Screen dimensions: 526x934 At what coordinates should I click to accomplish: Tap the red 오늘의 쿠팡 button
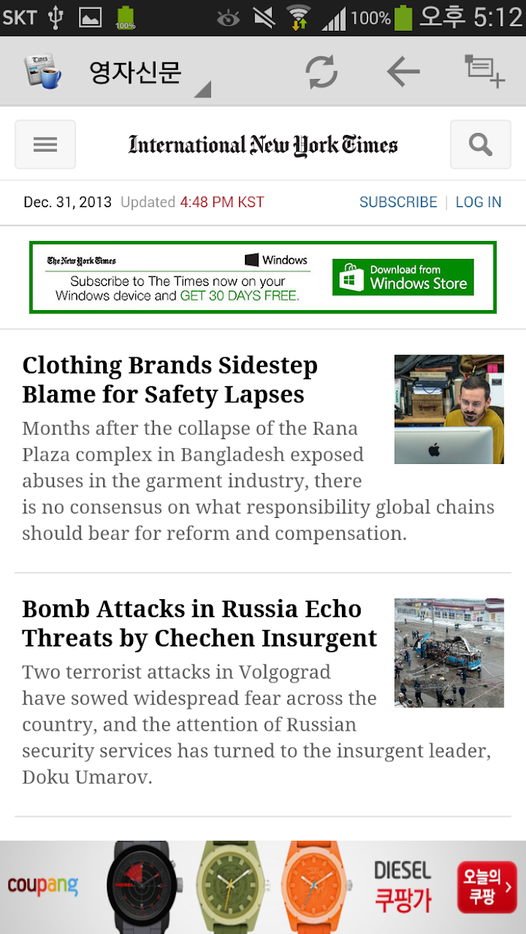(487, 887)
